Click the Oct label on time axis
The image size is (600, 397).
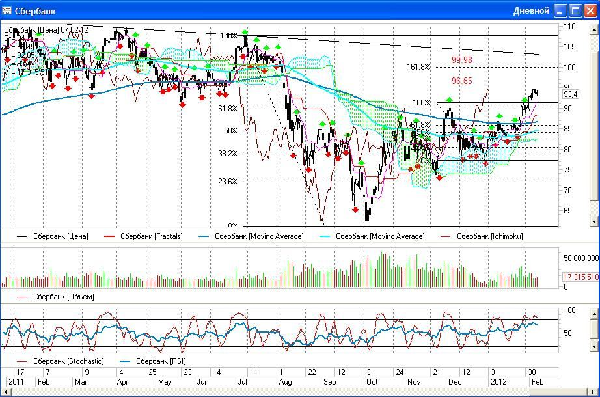coord(372,382)
